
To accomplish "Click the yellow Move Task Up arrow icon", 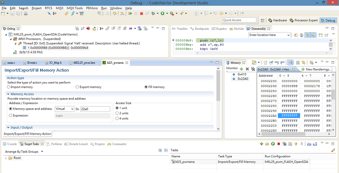I will 296,144.
